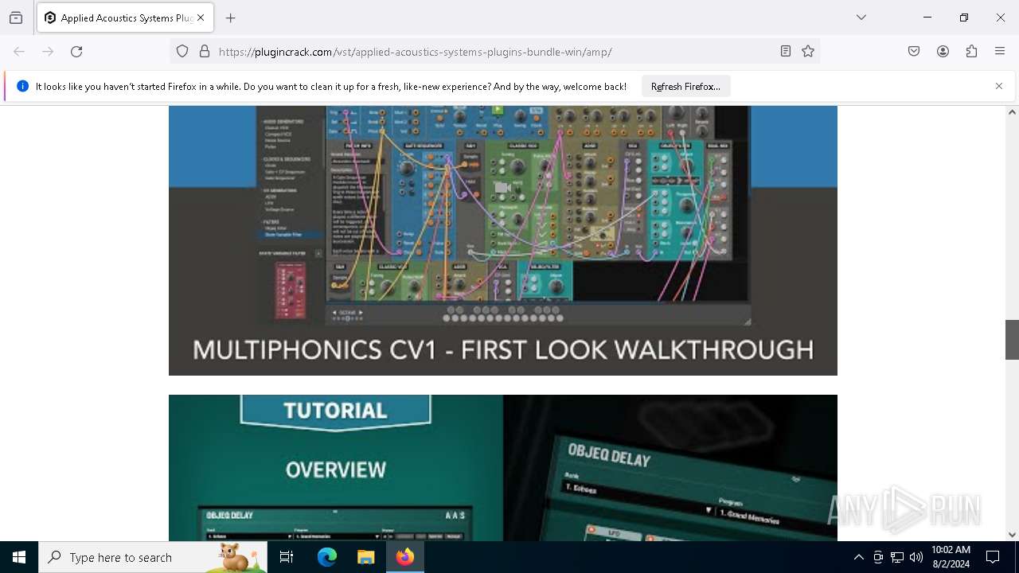Go forward one page
The image size is (1019, 573).
(48, 52)
